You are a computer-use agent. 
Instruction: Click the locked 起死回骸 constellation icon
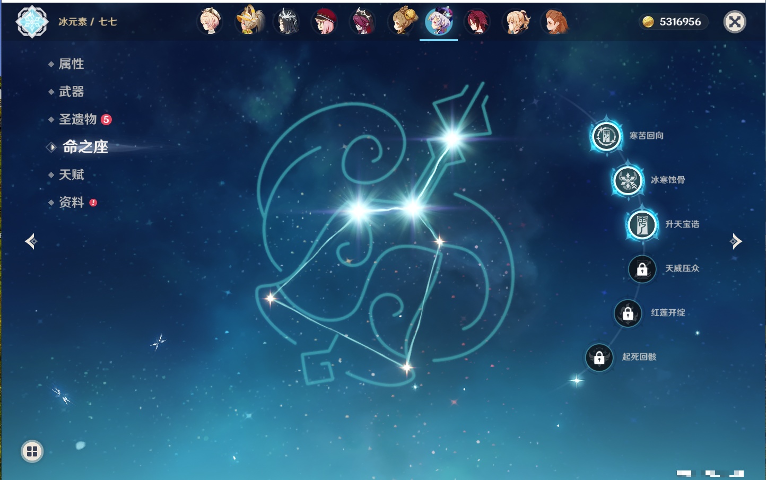pyautogui.click(x=599, y=357)
